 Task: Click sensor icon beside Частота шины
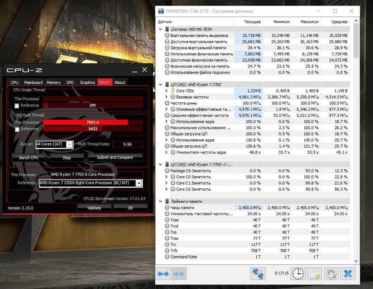[167, 103]
